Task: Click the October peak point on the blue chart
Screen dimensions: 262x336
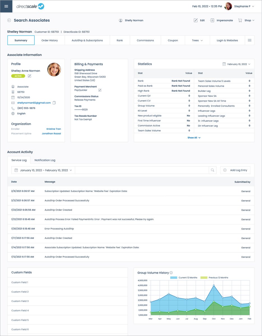Action: [214, 285]
